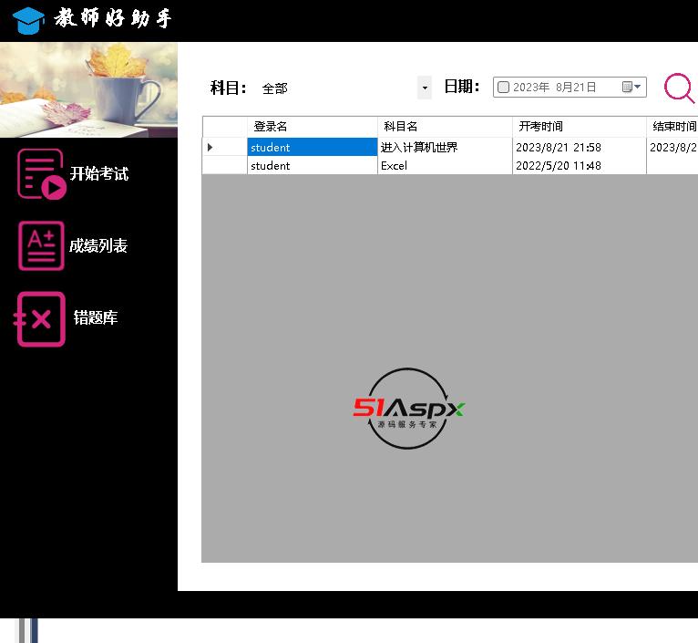Click the 成绩列表 A+ report icon
698x643 pixels.
pyautogui.click(x=41, y=245)
